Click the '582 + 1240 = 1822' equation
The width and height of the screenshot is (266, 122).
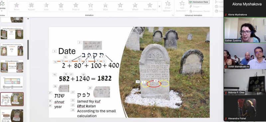tap(85, 78)
